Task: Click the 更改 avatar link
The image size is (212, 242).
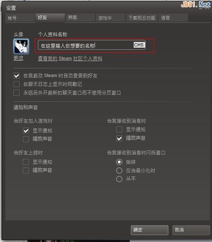Action: tap(18, 58)
